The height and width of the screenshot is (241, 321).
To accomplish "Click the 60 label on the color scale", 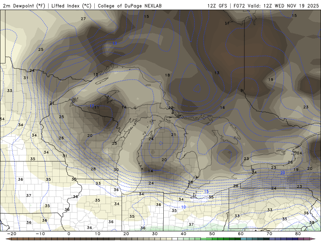I will click(241, 234).
